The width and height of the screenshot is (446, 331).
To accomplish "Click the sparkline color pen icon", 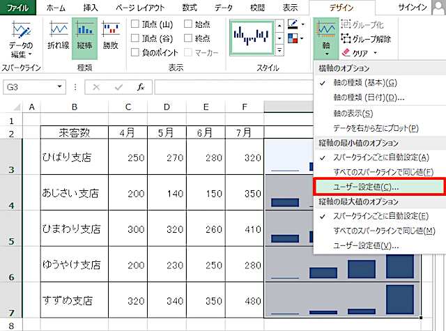I will (293, 24).
